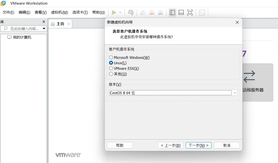Revert to snapshot using the orange-arrow clock icon
Screen dimensions: 278x163
pos(152,12)
